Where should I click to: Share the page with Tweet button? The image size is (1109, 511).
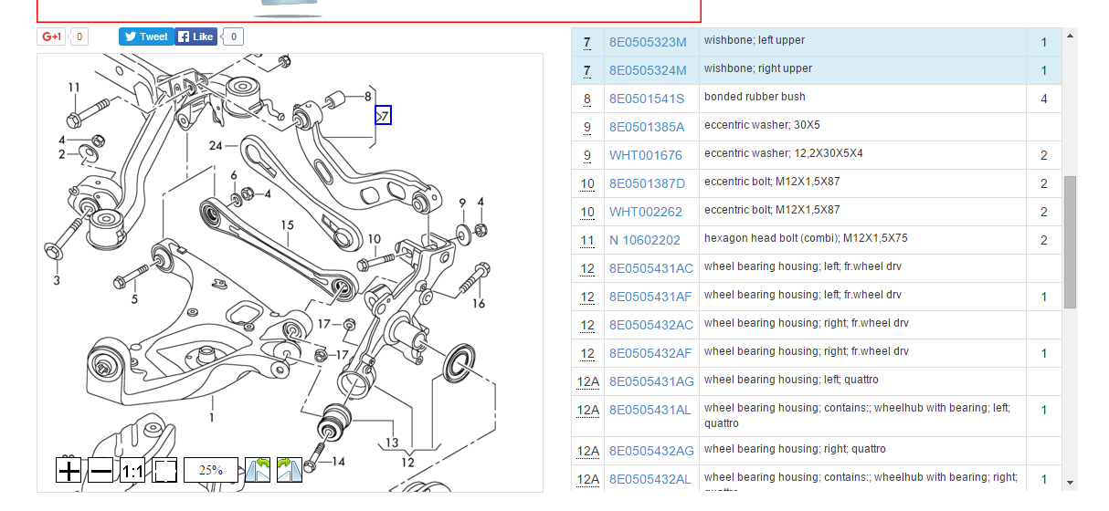click(146, 36)
